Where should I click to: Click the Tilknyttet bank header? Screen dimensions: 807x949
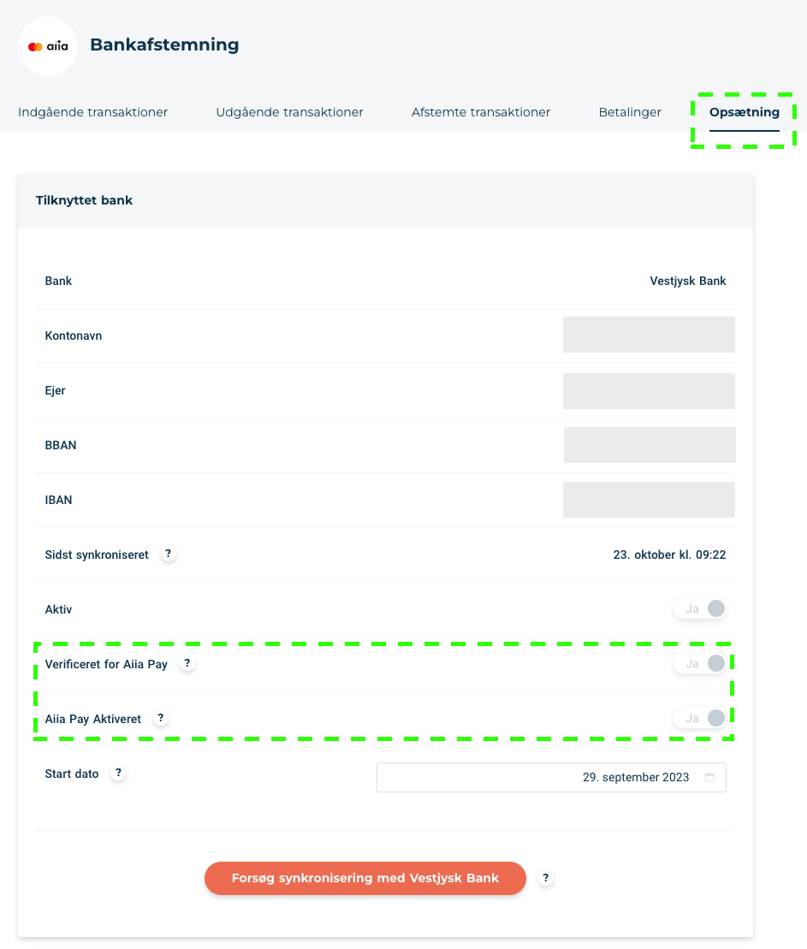coord(84,200)
